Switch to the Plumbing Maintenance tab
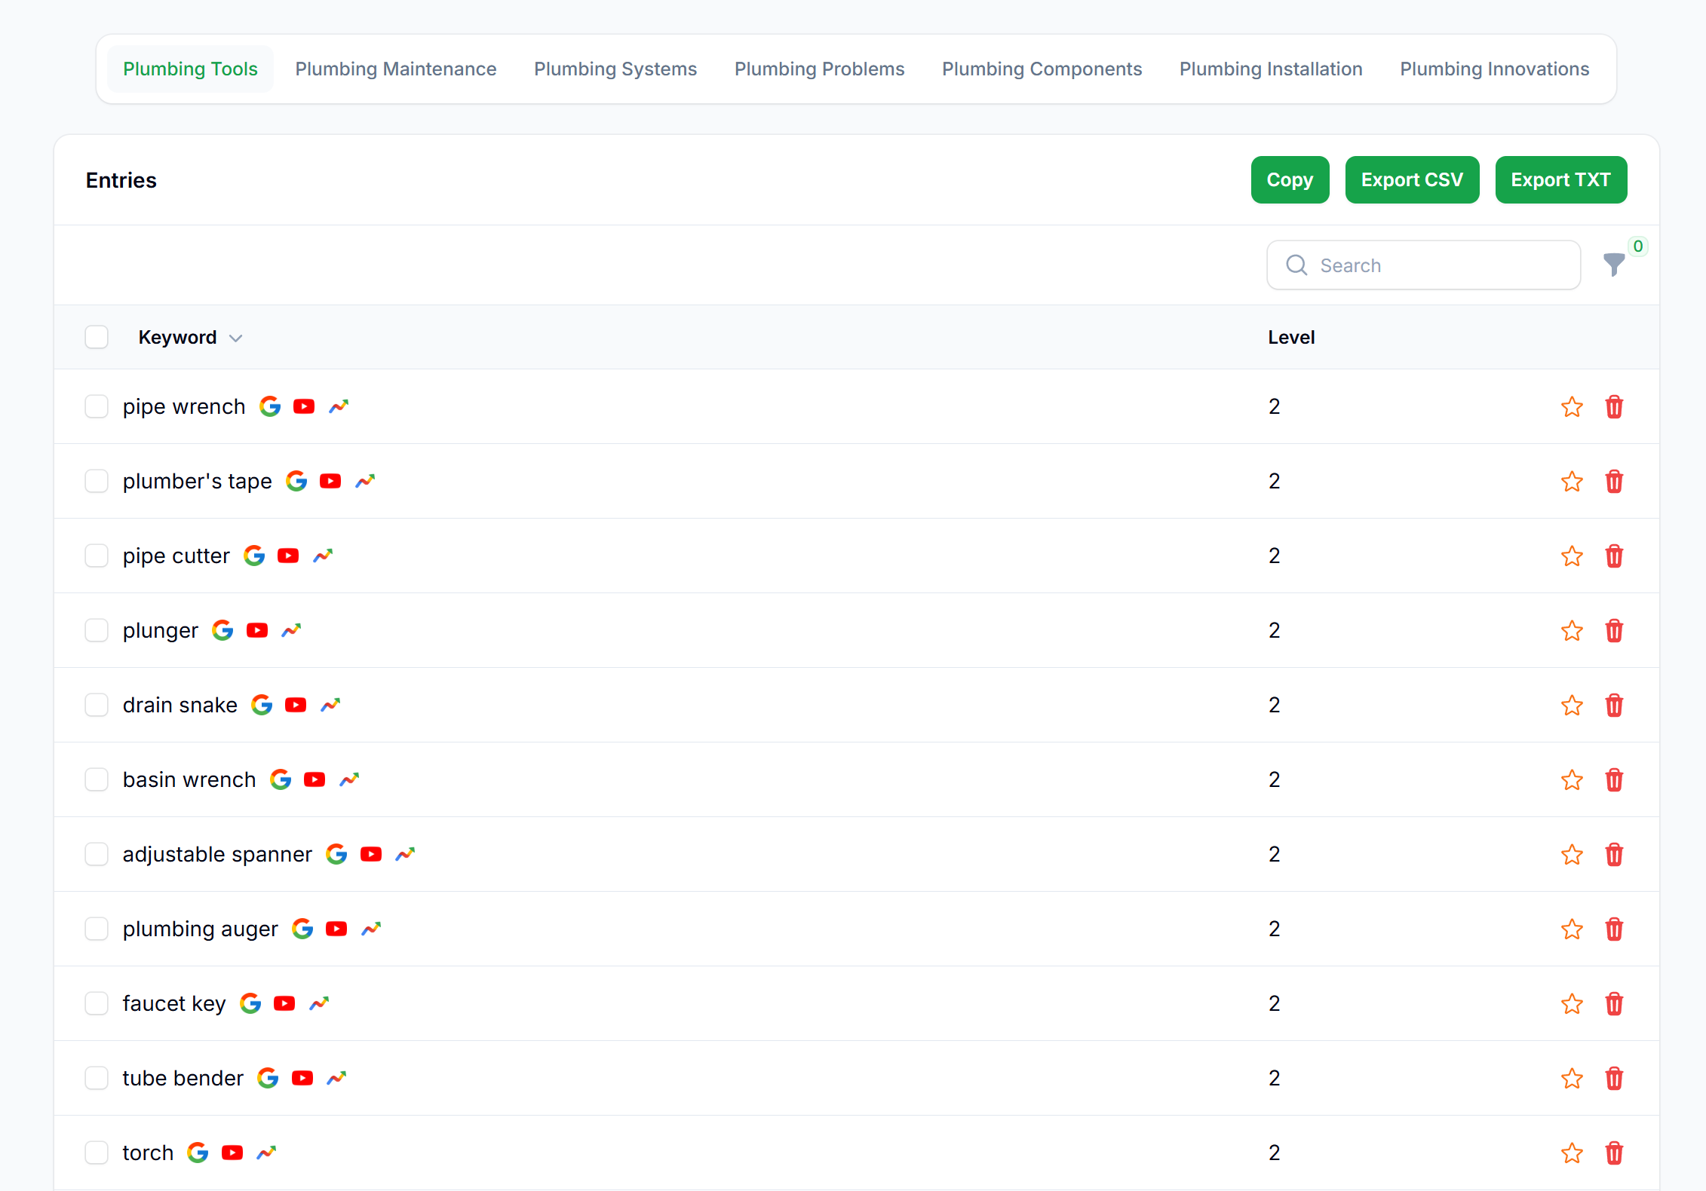This screenshot has width=1706, height=1191. pyautogui.click(x=396, y=69)
